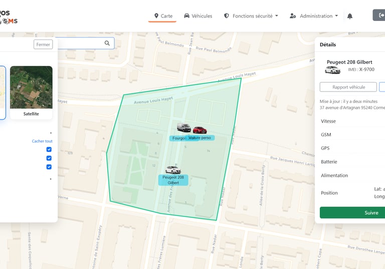The image size is (385, 269).
Task: Click the 37 avenue d'Artagnan address
Action: (x=352, y=107)
